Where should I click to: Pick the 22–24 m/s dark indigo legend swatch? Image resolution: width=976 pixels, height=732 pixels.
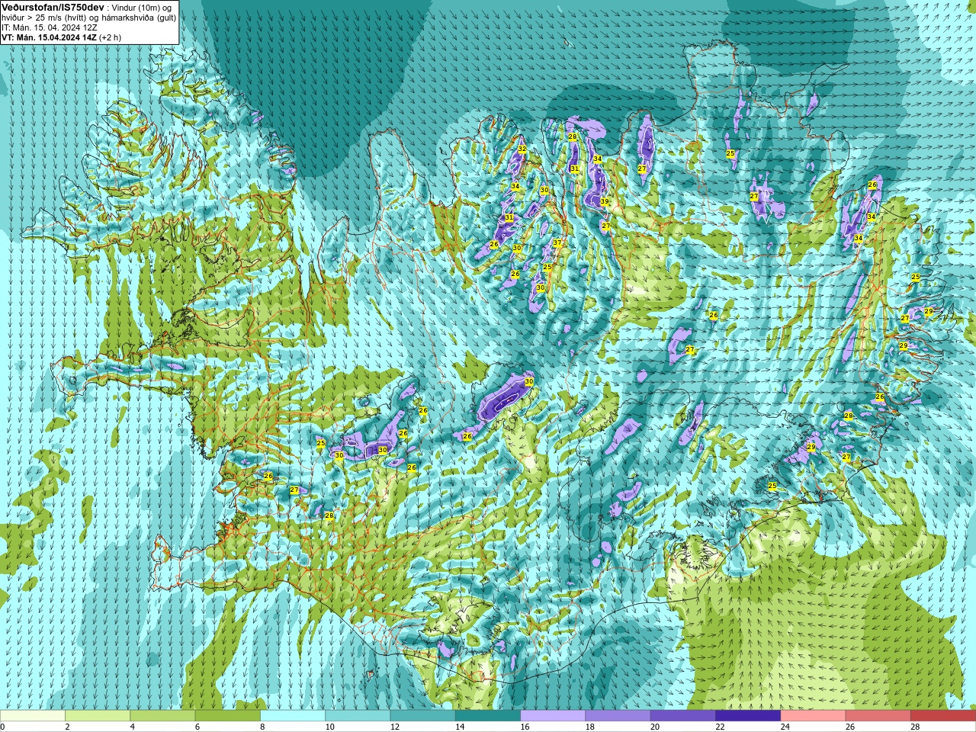coord(748,716)
